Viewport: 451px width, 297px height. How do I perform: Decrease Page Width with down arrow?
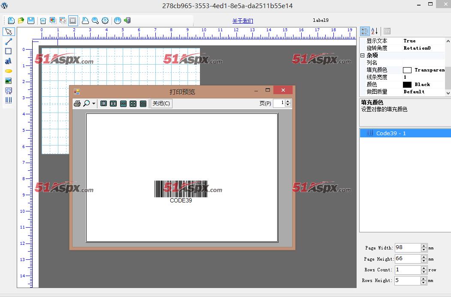pos(424,250)
